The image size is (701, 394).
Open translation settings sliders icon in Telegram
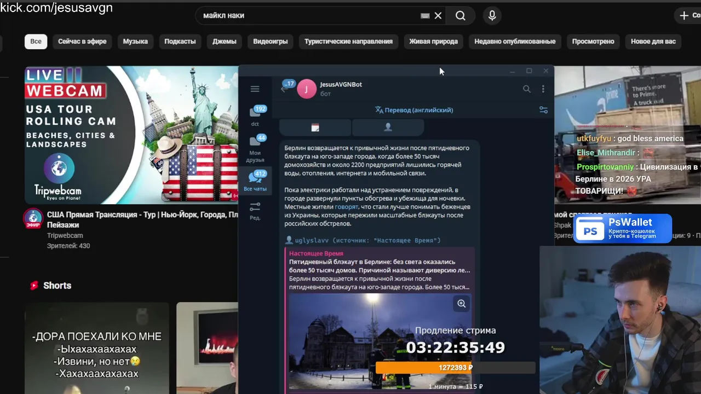coord(543,110)
